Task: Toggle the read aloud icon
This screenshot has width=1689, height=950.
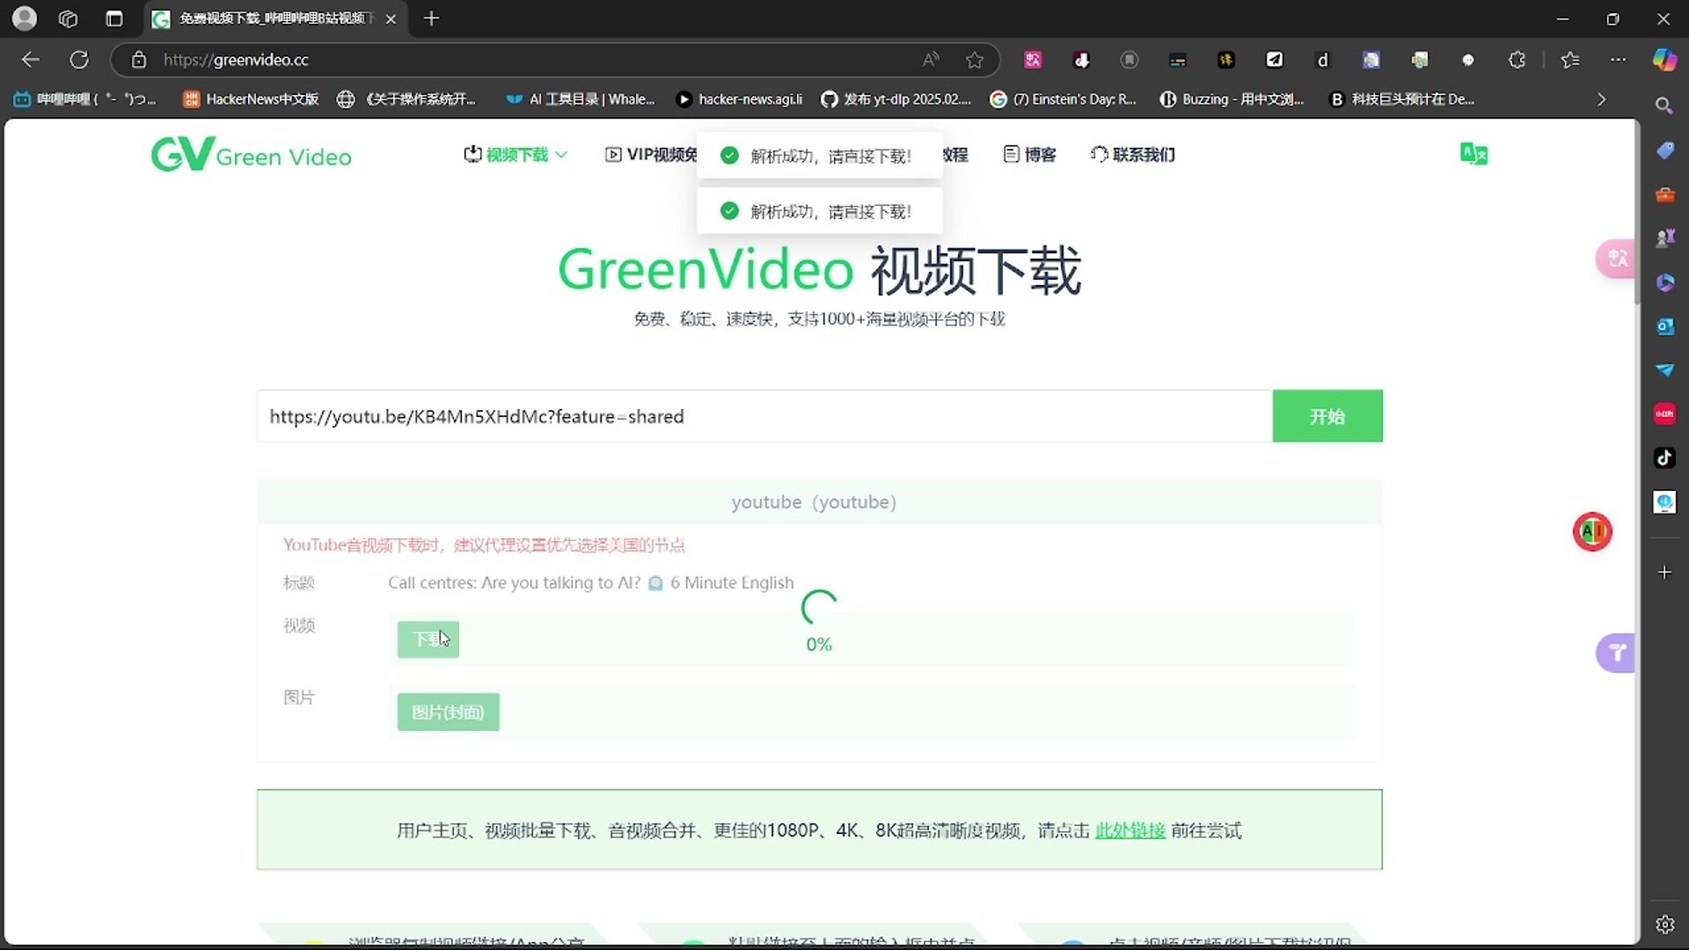Action: coord(931,60)
